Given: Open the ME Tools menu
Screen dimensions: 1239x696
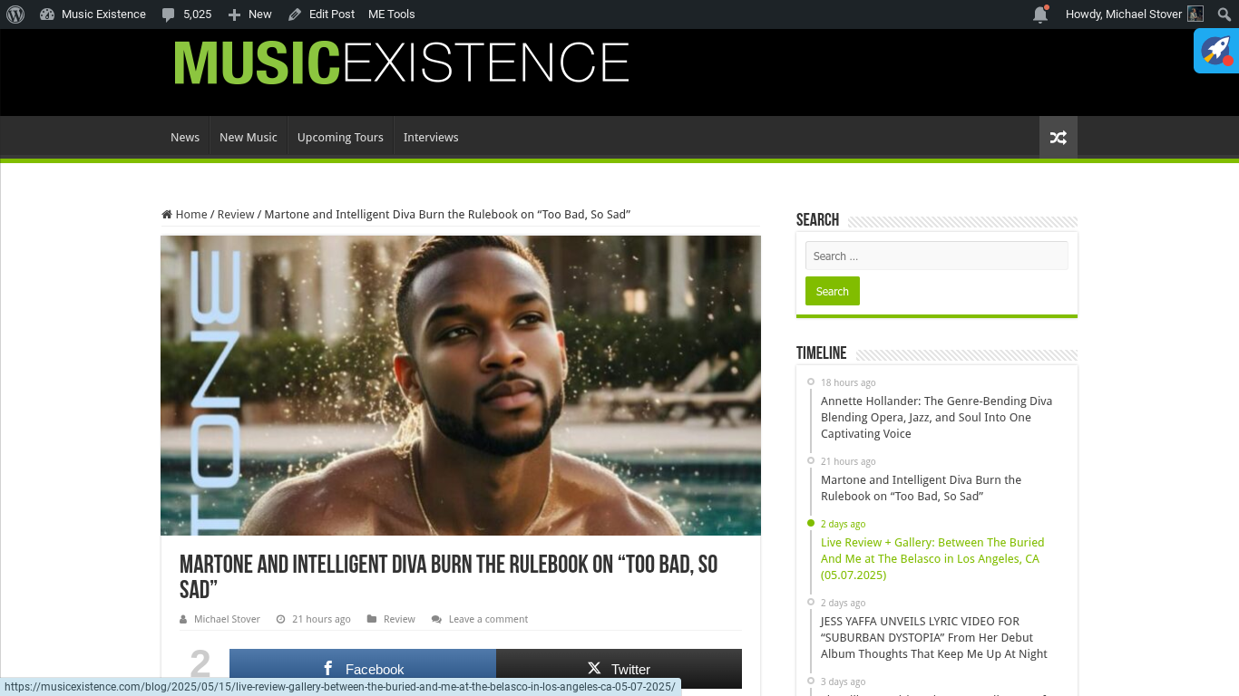Looking at the screenshot, I should [x=392, y=14].
